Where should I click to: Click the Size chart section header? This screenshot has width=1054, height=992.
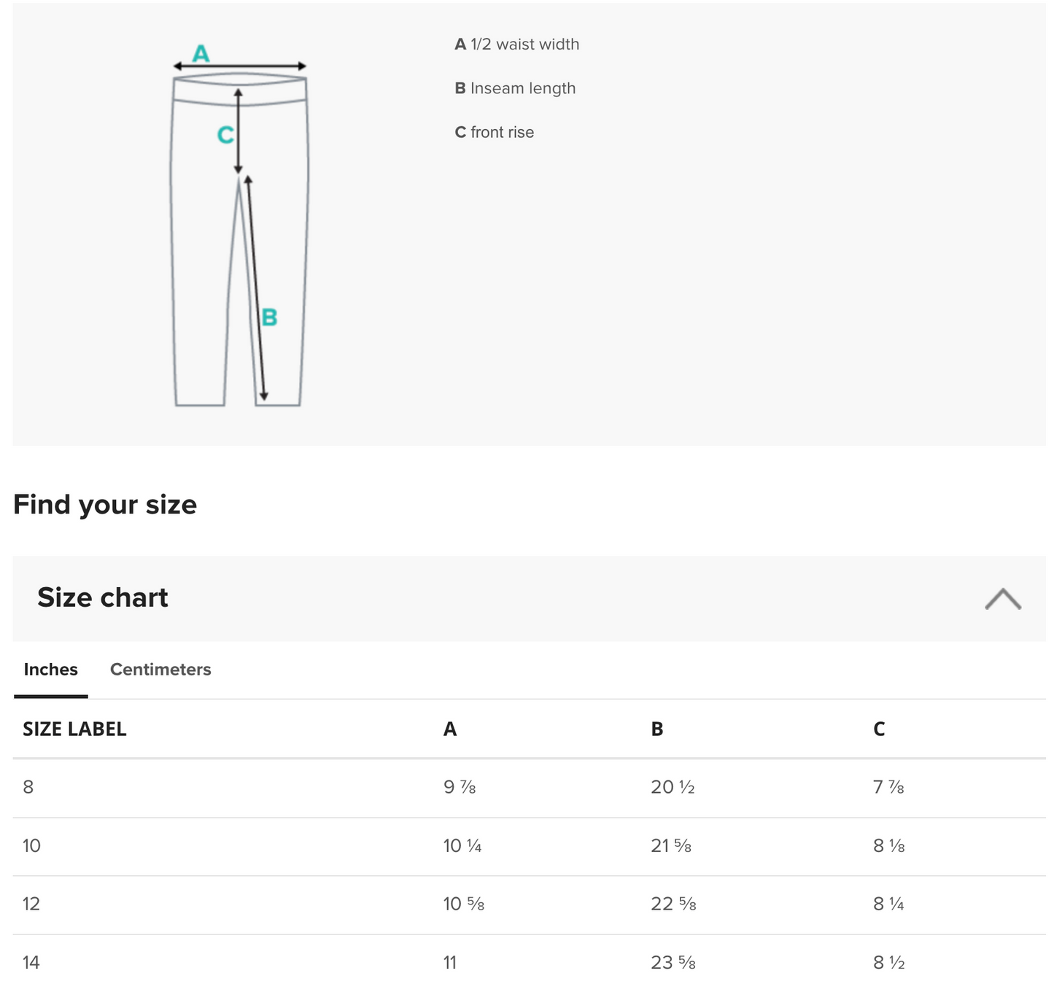tap(102, 598)
